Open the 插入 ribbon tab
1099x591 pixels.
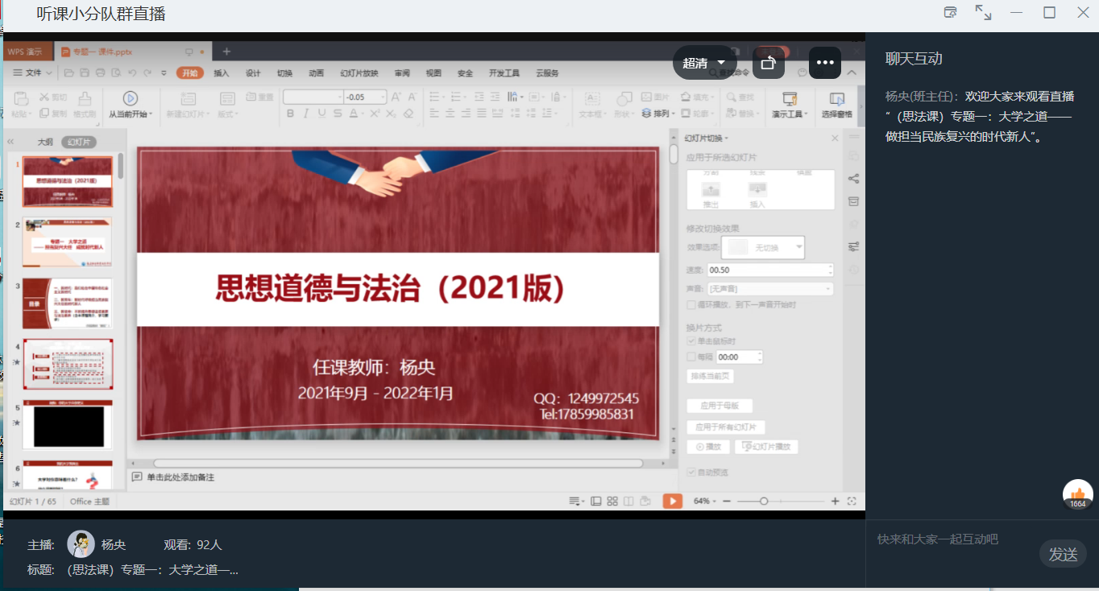click(221, 73)
